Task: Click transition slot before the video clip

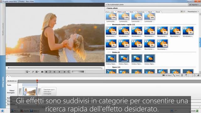Action: pos(20,91)
